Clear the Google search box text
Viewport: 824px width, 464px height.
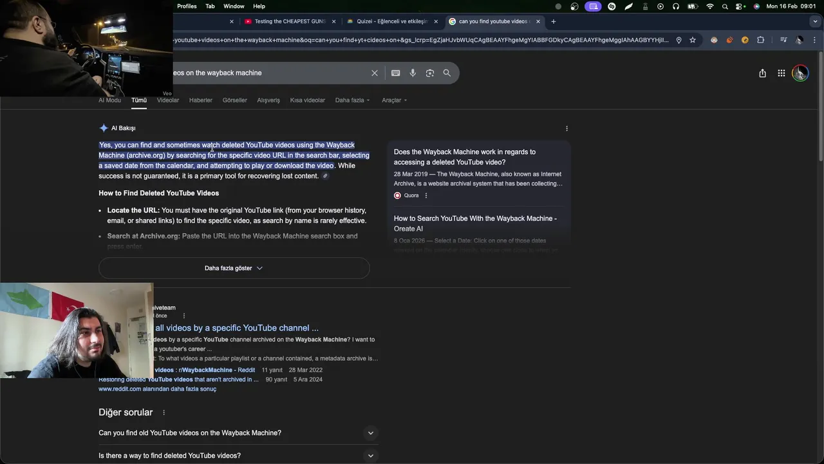[375, 73]
